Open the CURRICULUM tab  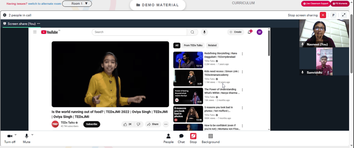tap(243, 3)
